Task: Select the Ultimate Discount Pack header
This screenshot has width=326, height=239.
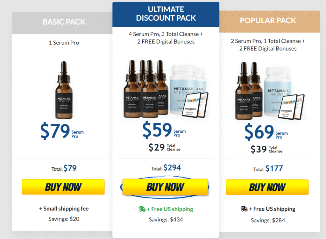Action: [x=166, y=14]
